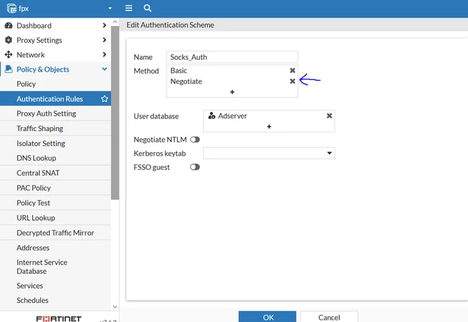This screenshot has width=468, height=322.
Task: Toggle the hamburger menu icon
Action: [x=129, y=8]
